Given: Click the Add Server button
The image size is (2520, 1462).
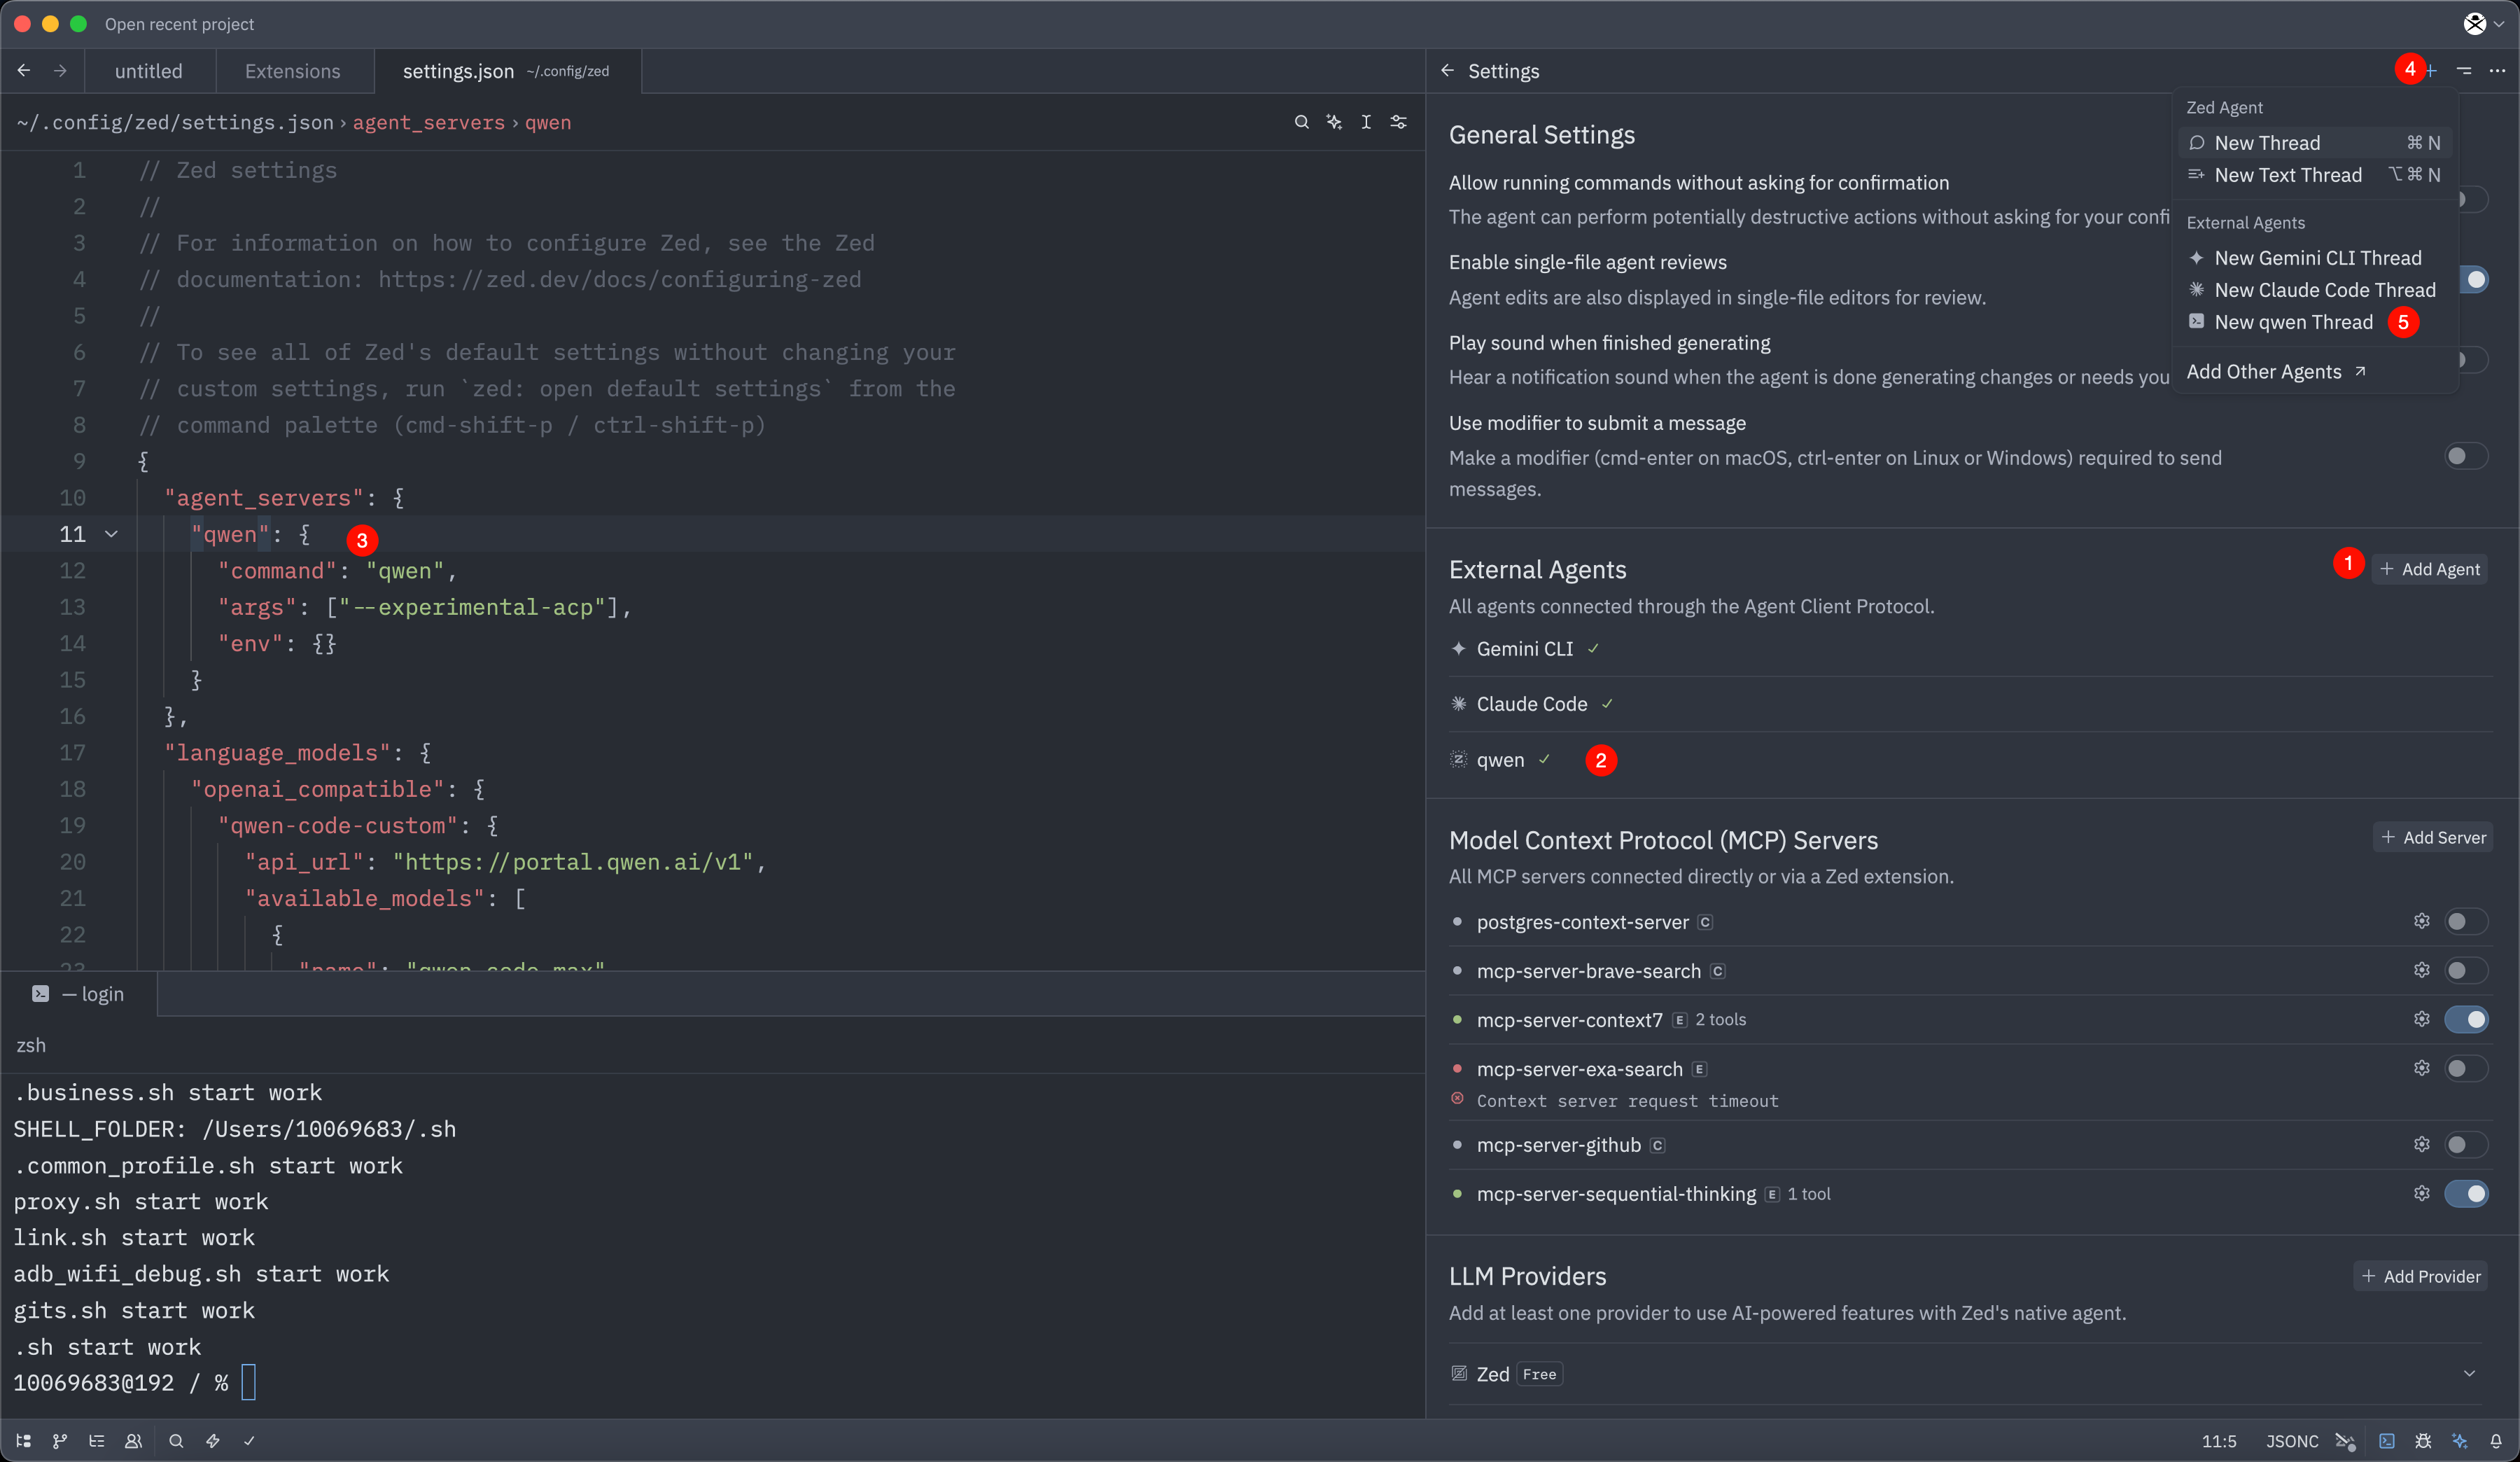Looking at the screenshot, I should point(2433,837).
